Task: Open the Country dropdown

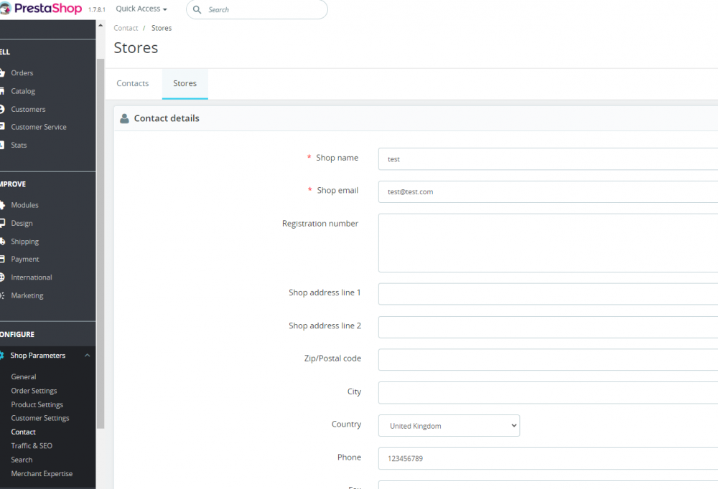Action: point(449,426)
